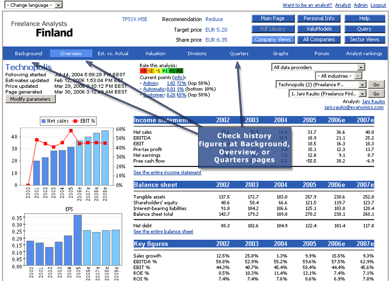Viewport: 392px width, 281px height.
Task: Click Want to be an analyst? link
Action: 307,5
